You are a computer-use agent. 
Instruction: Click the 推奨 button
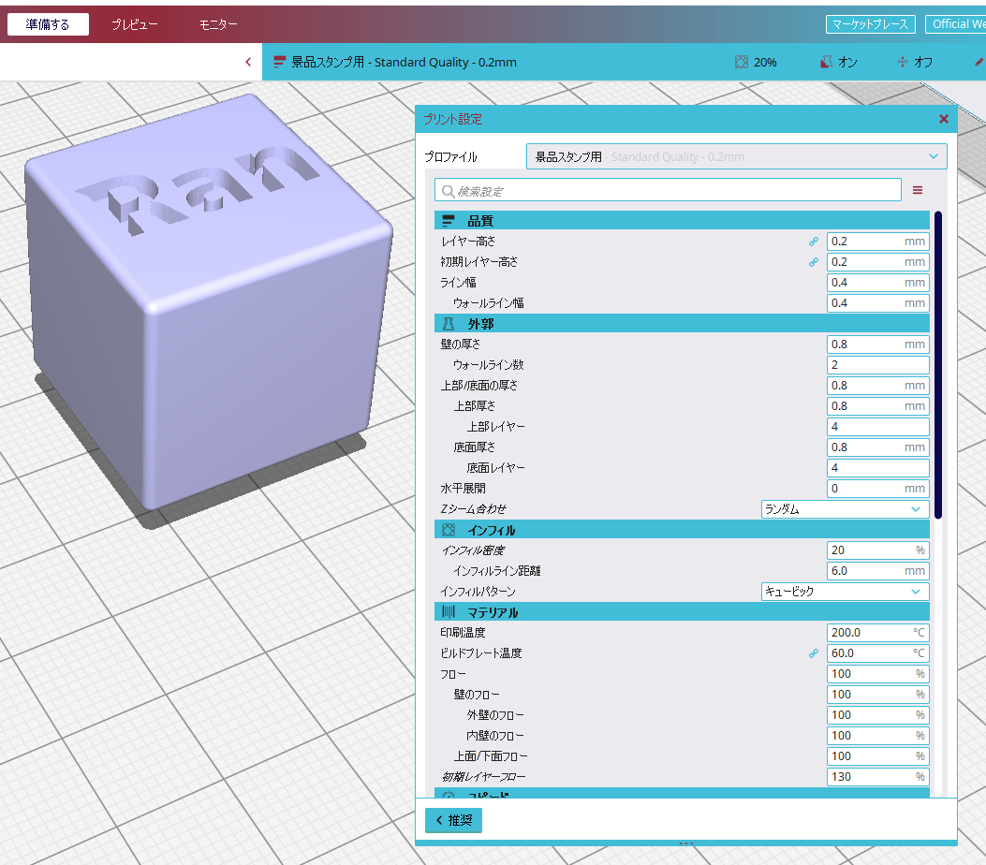point(453,820)
